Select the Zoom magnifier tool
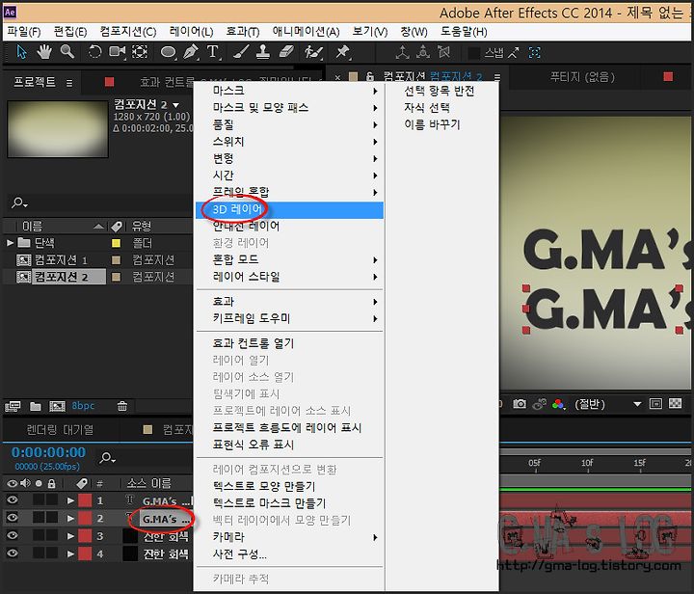The height and width of the screenshot is (594, 694). coord(67,52)
